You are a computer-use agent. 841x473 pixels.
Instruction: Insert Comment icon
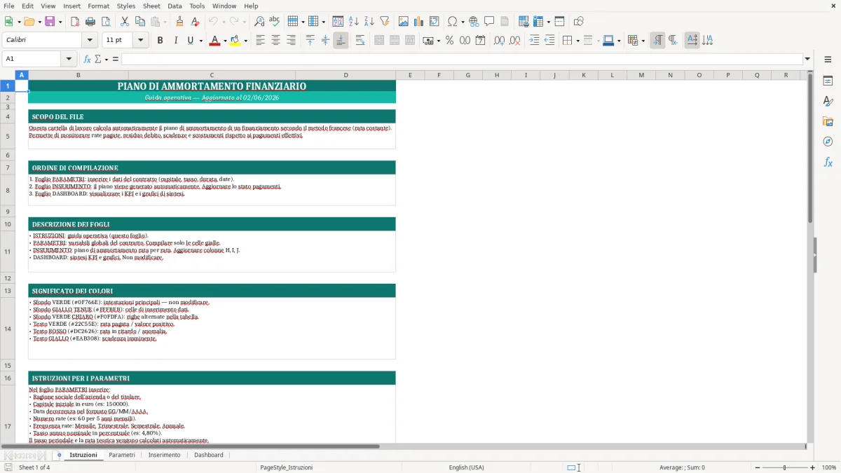coord(489,21)
